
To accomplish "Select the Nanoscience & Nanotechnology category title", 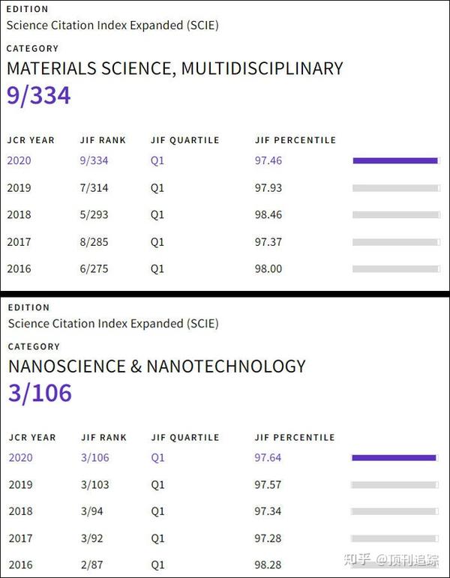I will 157,367.
